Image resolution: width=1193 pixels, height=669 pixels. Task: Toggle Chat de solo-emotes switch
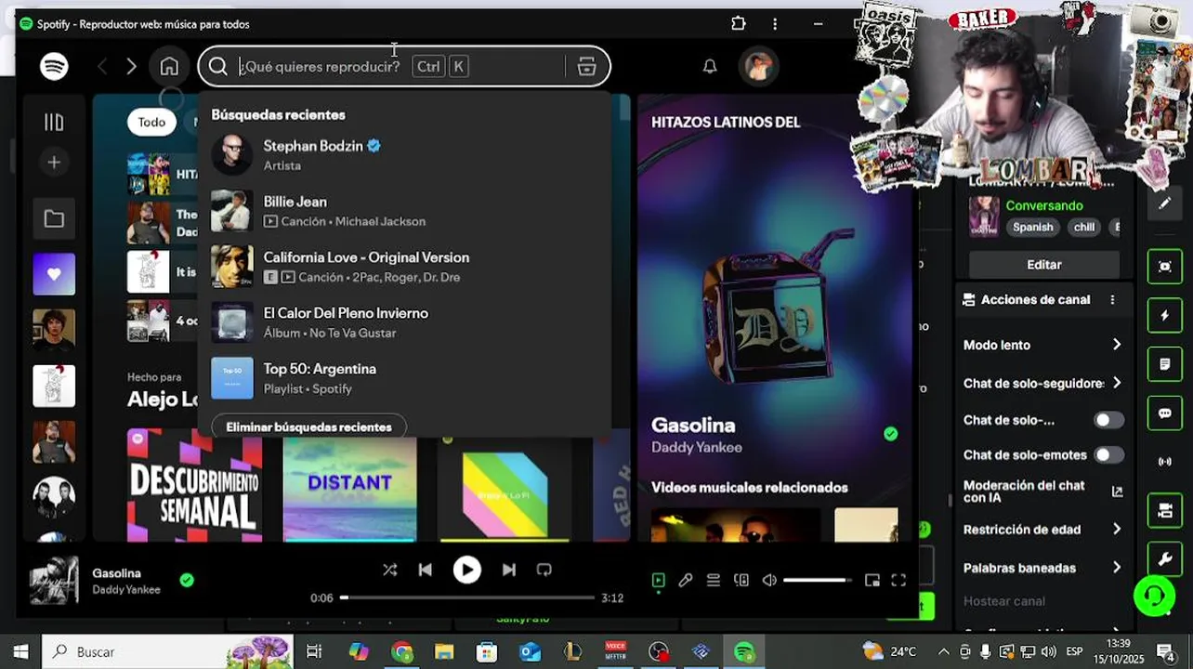[x=1108, y=455]
